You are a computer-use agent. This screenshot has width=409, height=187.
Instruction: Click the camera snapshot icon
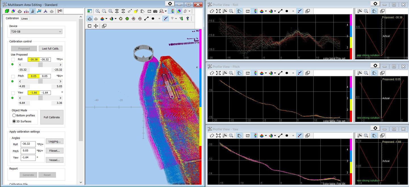pyautogui.click(x=155, y=11)
